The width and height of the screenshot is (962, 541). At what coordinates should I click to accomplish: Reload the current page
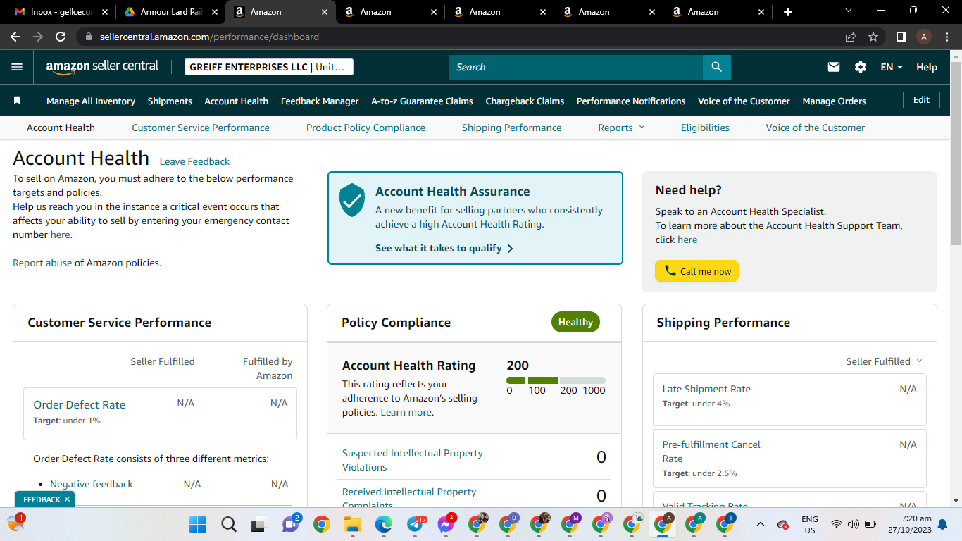tap(61, 37)
